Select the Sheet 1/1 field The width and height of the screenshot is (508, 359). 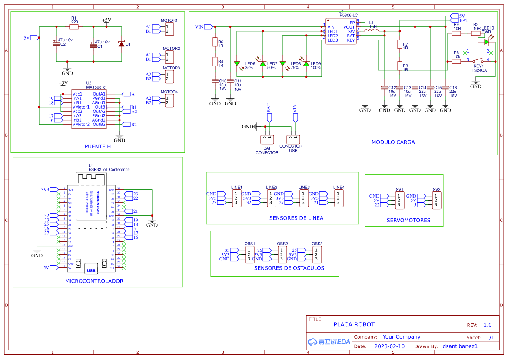coord(482,337)
